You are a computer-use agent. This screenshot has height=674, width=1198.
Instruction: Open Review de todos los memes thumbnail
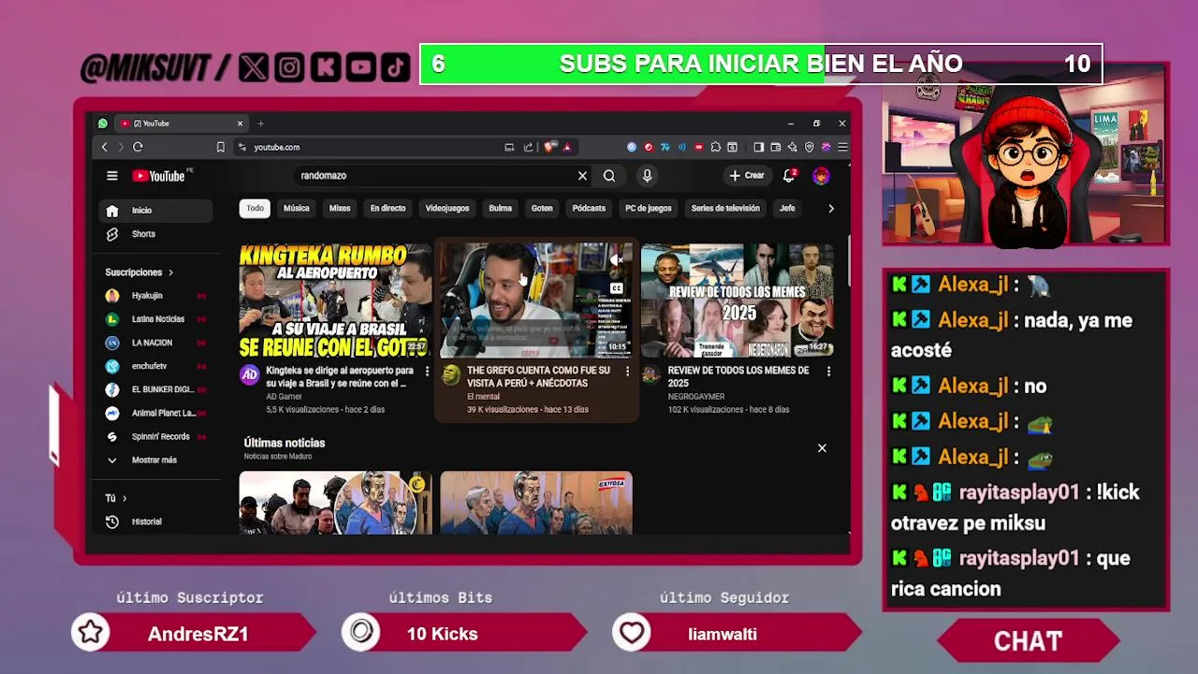pyautogui.click(x=738, y=300)
